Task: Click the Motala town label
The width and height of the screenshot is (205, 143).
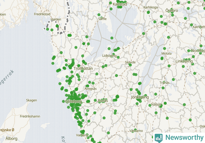Action: pos(166,54)
